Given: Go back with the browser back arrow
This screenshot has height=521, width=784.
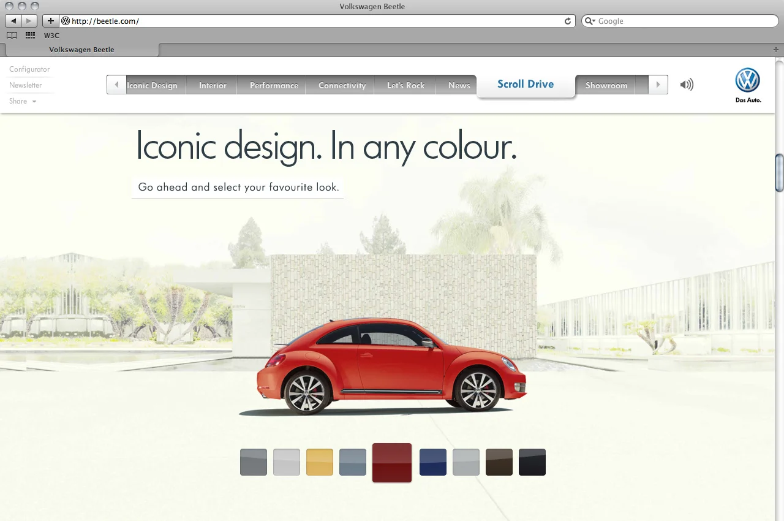Looking at the screenshot, I should click(13, 21).
